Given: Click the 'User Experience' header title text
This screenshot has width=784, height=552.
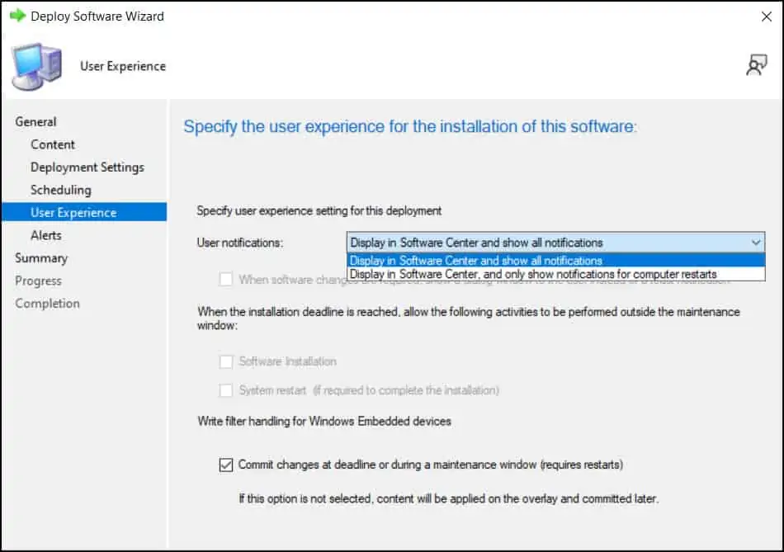Looking at the screenshot, I should [x=122, y=66].
